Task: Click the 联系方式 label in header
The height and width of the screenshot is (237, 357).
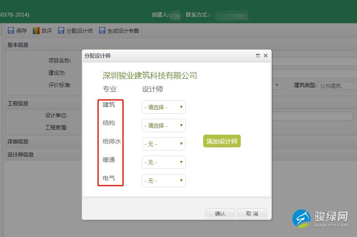Action: click(198, 15)
